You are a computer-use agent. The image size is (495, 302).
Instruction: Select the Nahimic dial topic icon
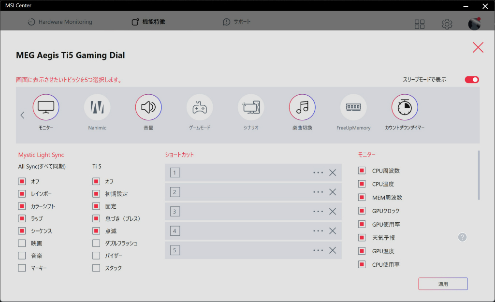point(97,107)
